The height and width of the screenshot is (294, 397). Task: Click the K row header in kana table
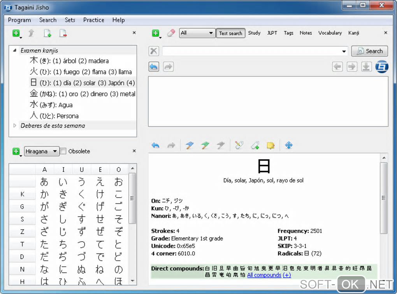22,194
